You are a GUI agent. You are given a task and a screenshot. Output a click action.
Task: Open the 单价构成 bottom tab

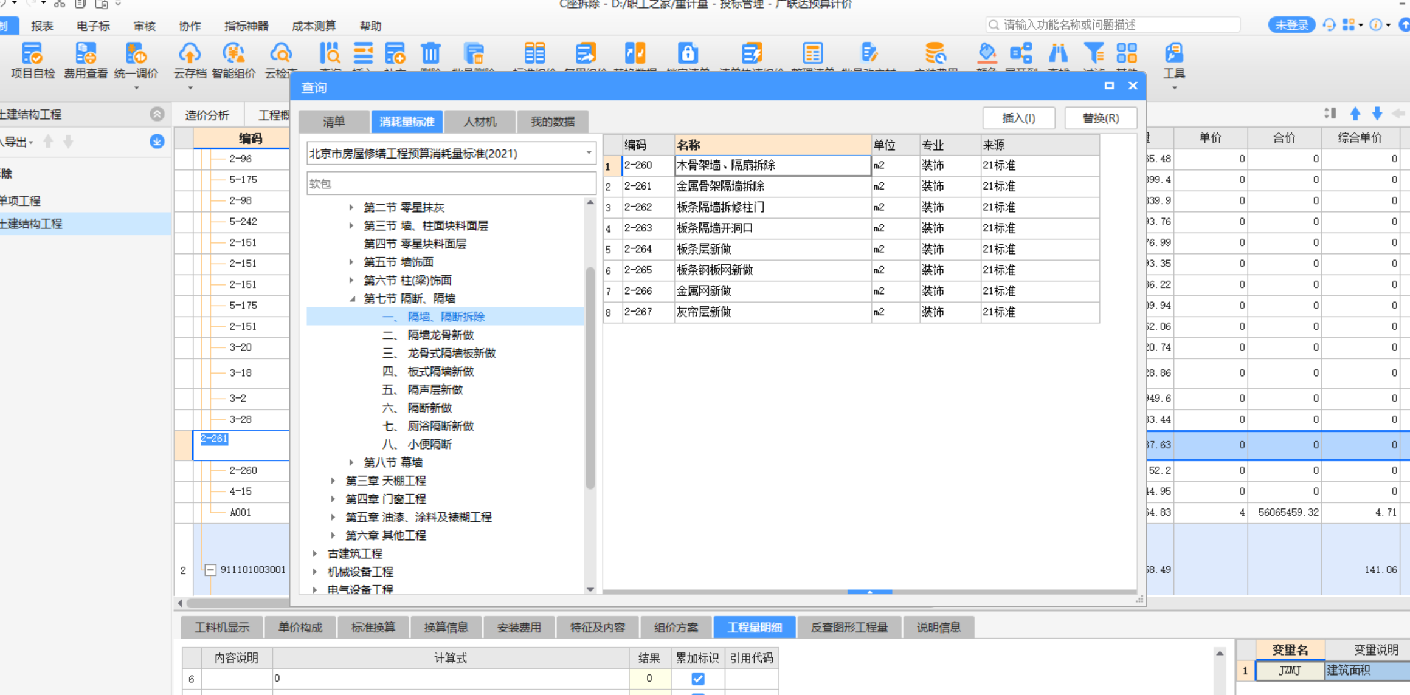tap(300, 628)
